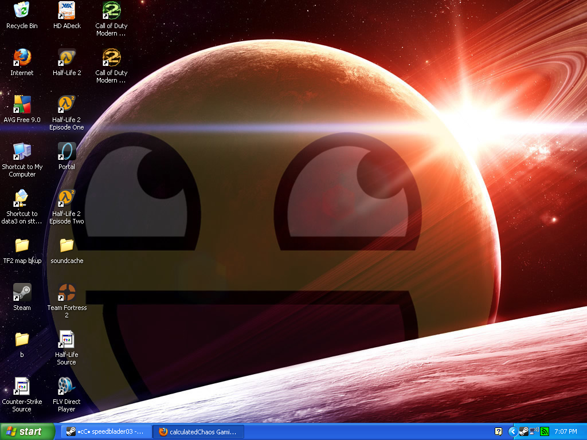Select the TF2 map bkup folder
Image resolution: width=587 pixels, height=440 pixels.
point(22,245)
